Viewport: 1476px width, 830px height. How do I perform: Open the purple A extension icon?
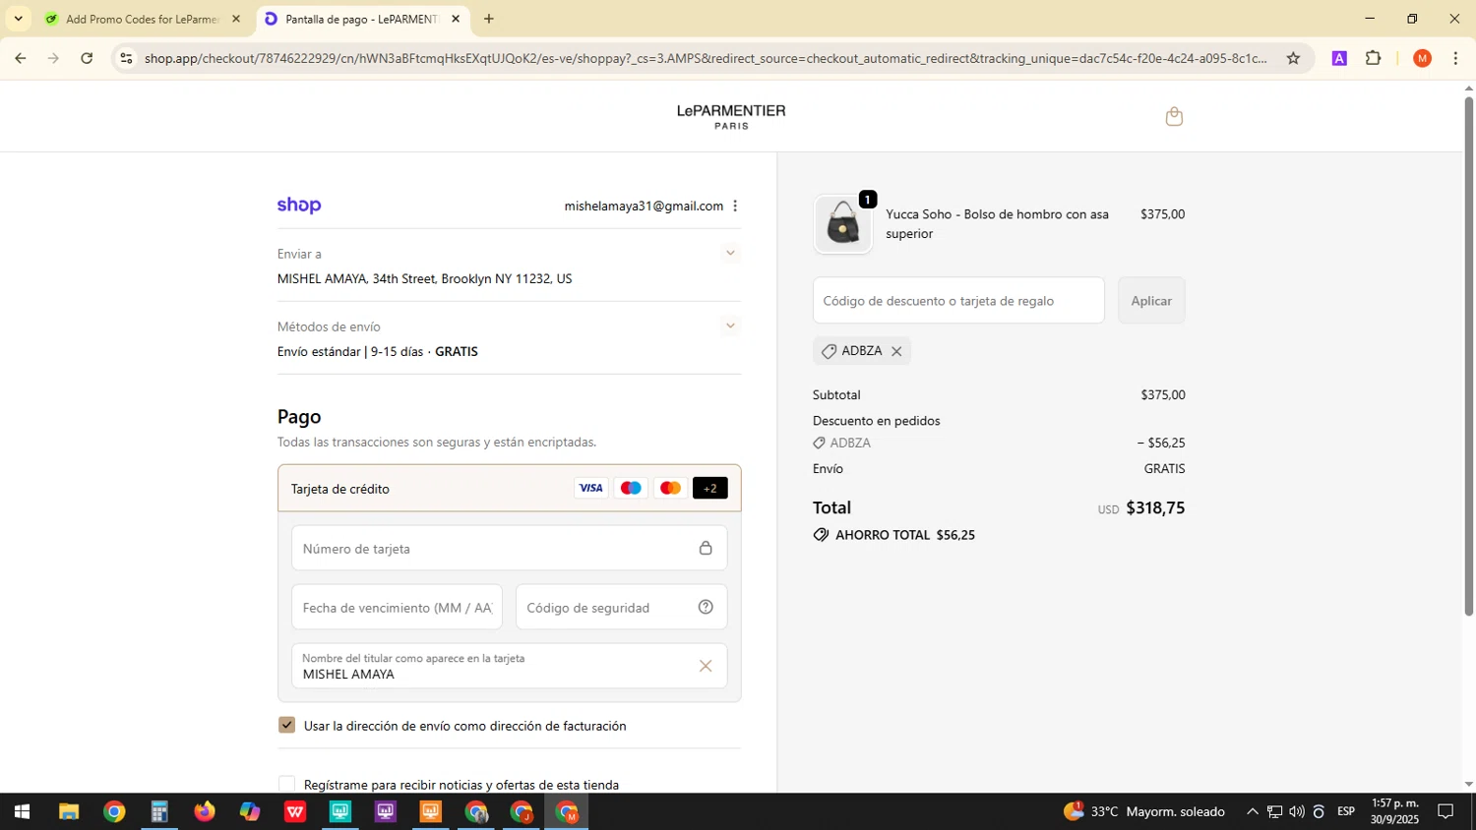(x=1339, y=59)
